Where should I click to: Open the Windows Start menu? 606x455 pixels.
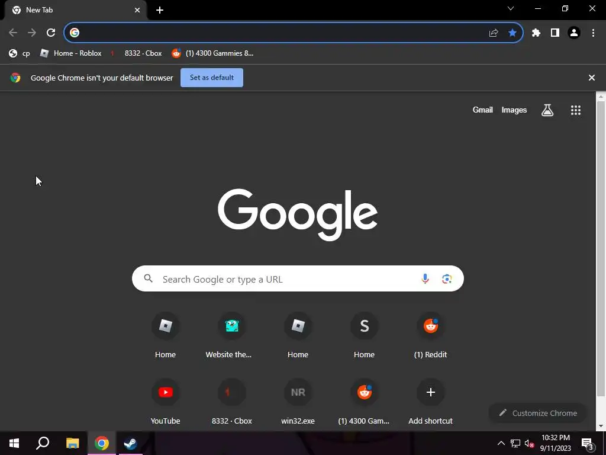(14, 443)
